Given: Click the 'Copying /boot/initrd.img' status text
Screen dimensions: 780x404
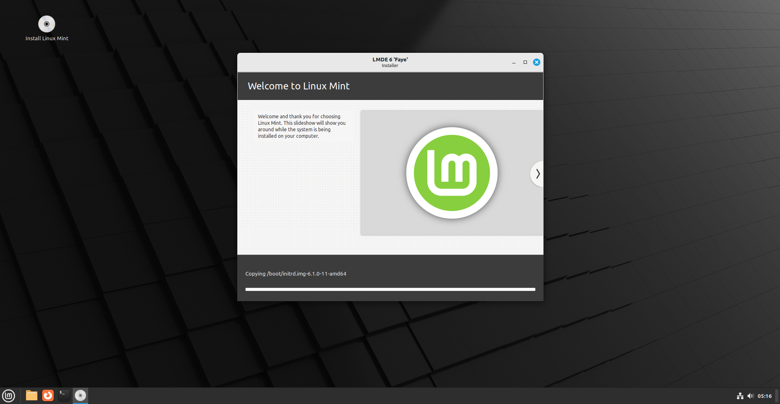Looking at the screenshot, I should pos(296,274).
